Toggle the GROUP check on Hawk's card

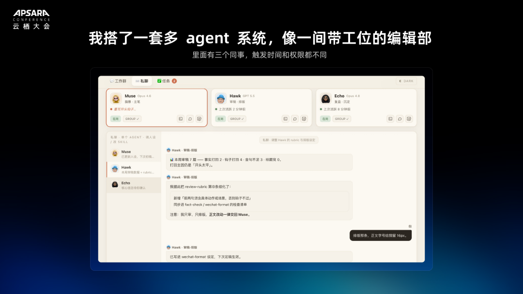pyautogui.click(x=237, y=119)
